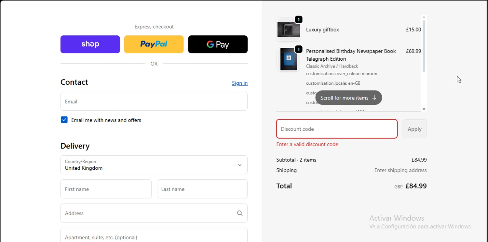Click the Luxury giftbox product thumbnail
The height and width of the screenshot is (242, 488).
pos(288,30)
